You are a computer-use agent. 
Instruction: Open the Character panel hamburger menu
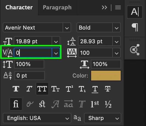(x=118, y=7)
